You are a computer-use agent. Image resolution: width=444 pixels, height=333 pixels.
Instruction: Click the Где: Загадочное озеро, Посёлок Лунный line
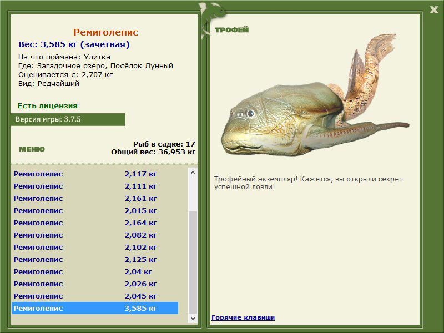point(95,66)
